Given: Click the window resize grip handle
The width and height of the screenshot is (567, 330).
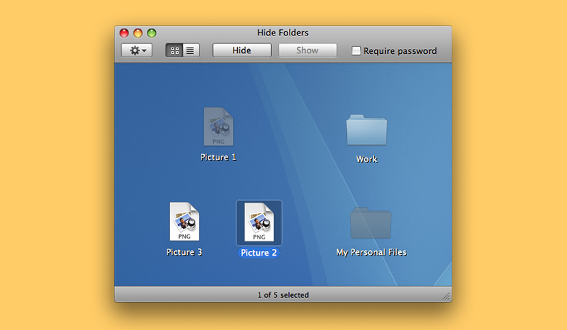Looking at the screenshot, I should coord(447,297).
